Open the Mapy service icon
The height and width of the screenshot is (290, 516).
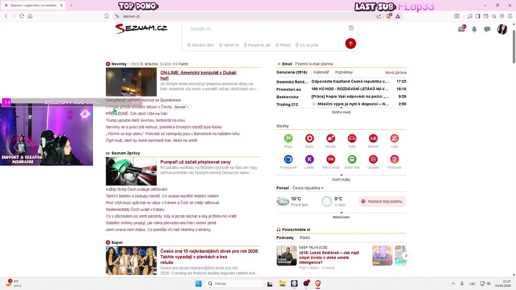click(x=288, y=138)
